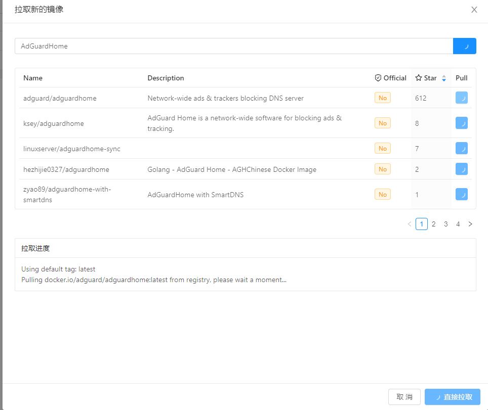Go to the previous results page
488x410 pixels.
[x=410, y=224]
